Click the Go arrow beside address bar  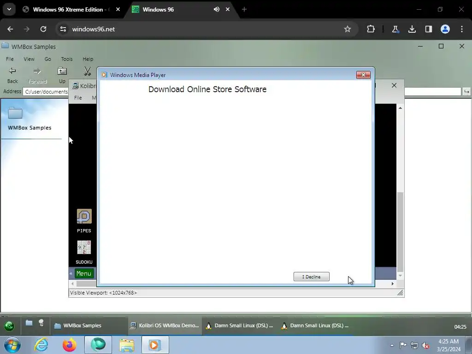[466, 92]
